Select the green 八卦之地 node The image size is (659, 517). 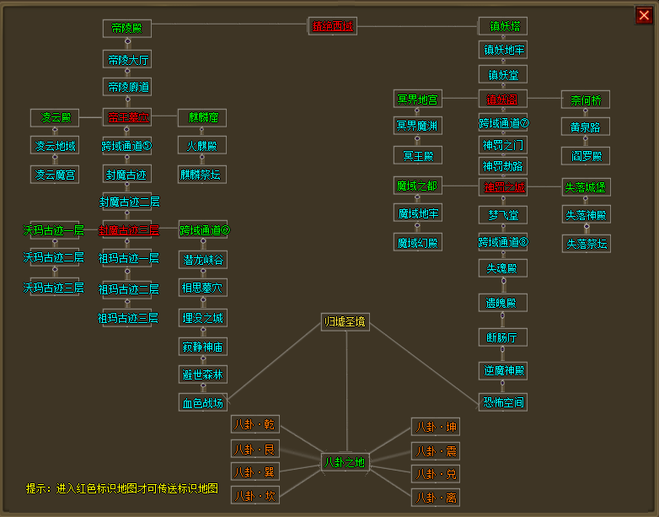tap(345, 462)
